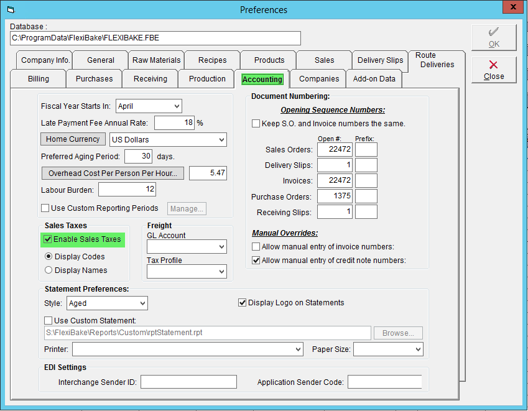
Task: Close the Preferences window via title bar X
Action: tap(513, 7)
